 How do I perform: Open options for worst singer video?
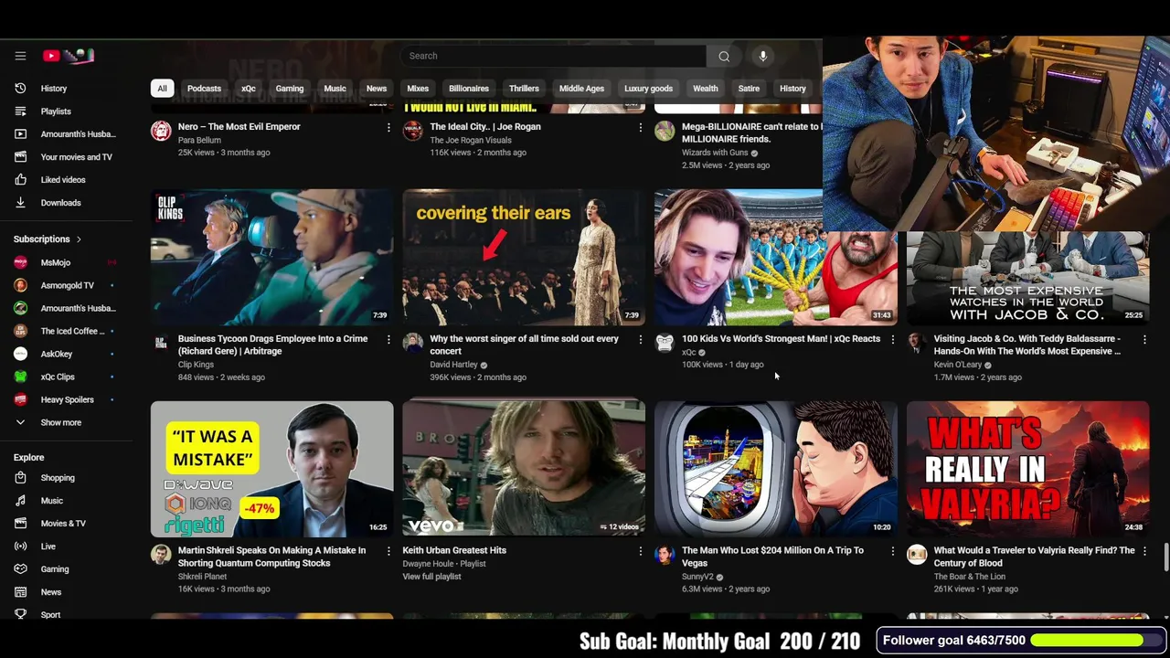[640, 339]
